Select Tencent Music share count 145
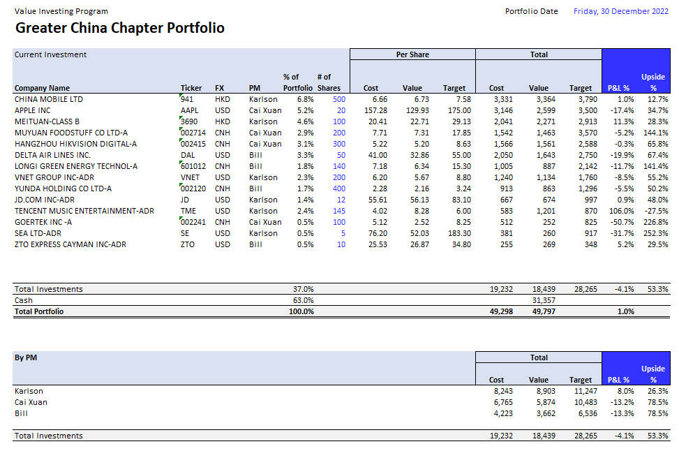679x451 pixels. (x=339, y=211)
